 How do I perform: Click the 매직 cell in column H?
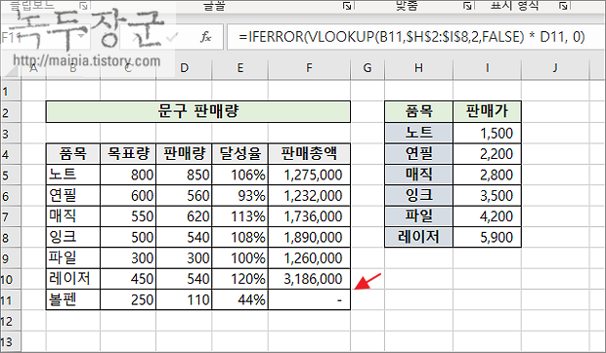[x=418, y=175]
